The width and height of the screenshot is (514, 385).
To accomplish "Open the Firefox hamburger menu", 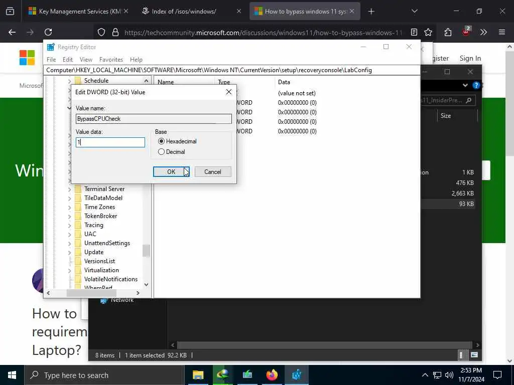I will click(502, 32).
